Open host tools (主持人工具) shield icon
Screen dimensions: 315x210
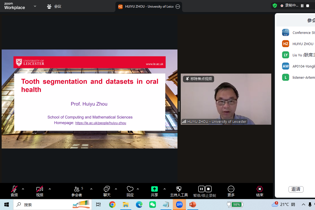tap(179, 189)
